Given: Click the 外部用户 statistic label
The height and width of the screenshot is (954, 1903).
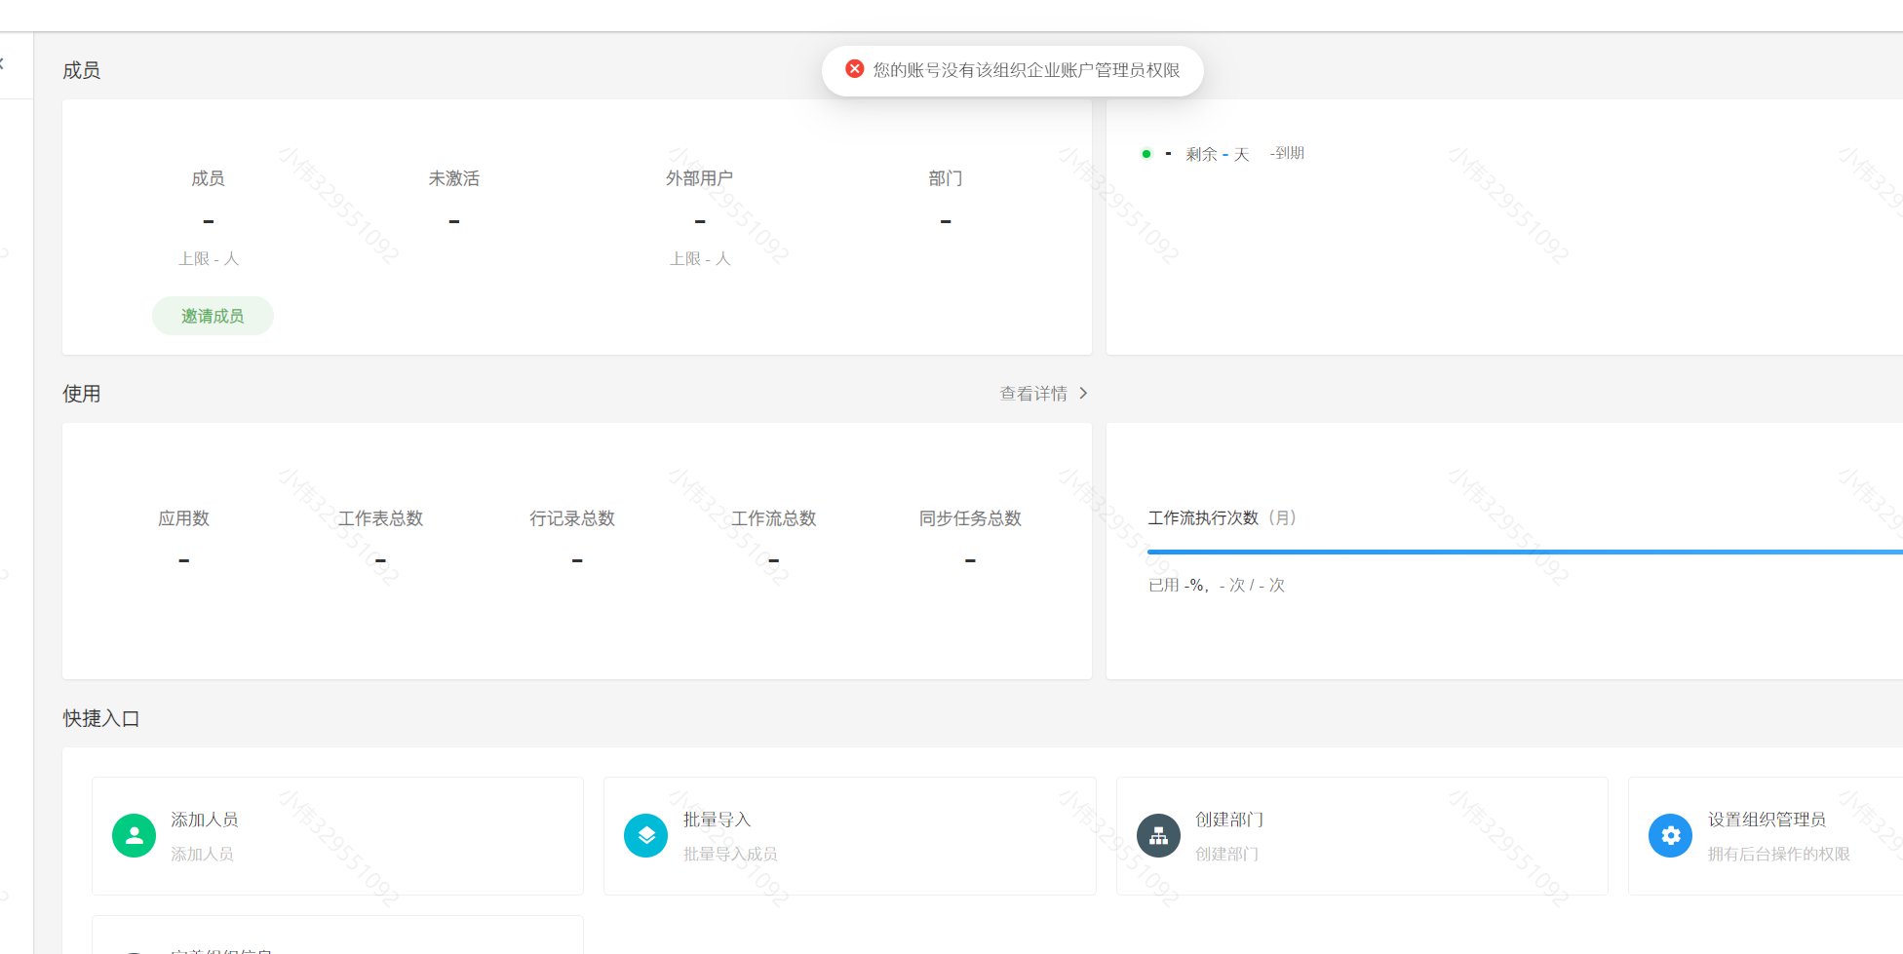Looking at the screenshot, I should click(x=699, y=178).
